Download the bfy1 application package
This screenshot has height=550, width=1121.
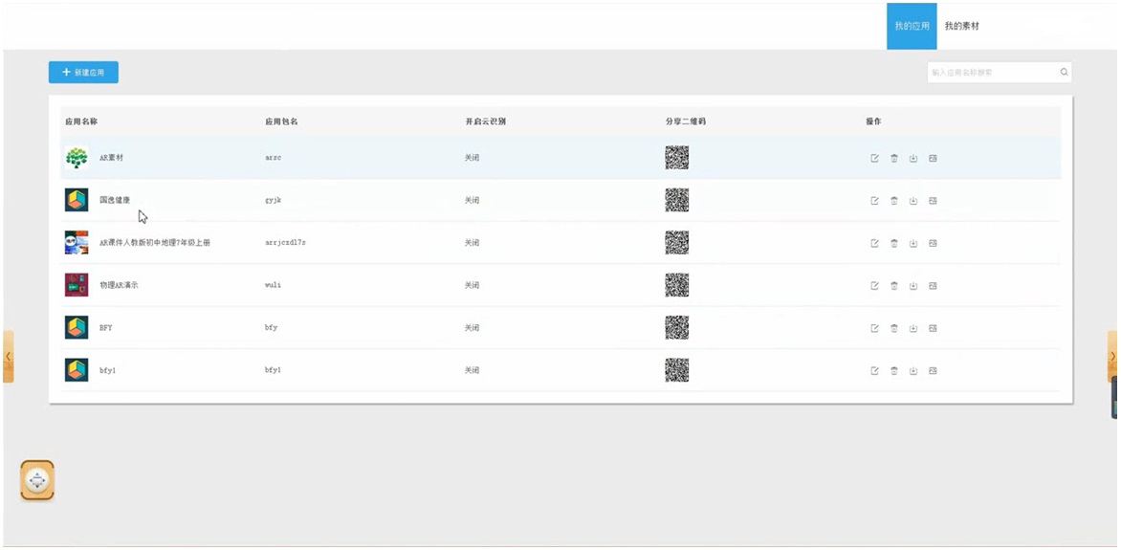[912, 370]
